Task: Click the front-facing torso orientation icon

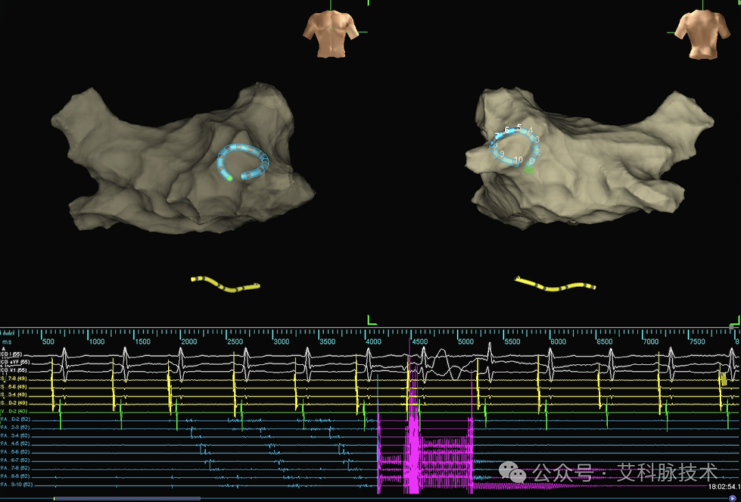Action: pos(330,34)
